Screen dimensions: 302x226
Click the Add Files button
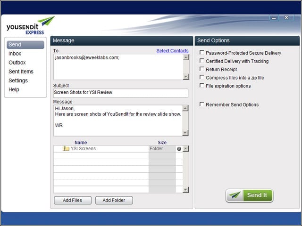(73, 200)
